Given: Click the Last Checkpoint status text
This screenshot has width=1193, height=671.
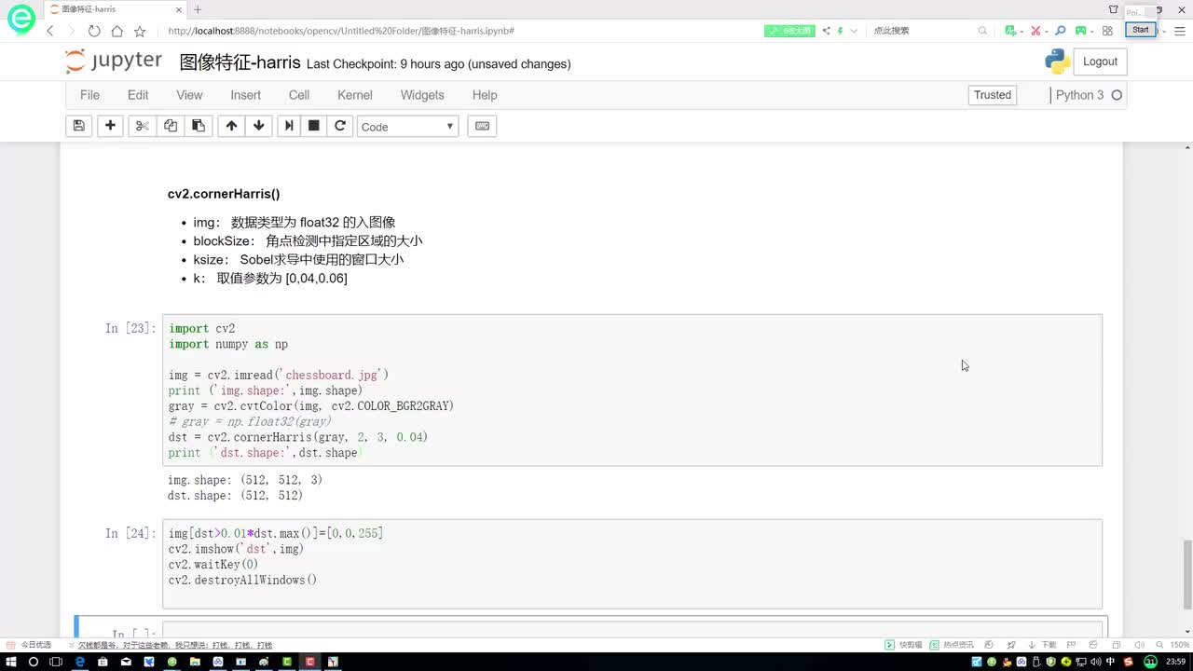Looking at the screenshot, I should click(438, 64).
